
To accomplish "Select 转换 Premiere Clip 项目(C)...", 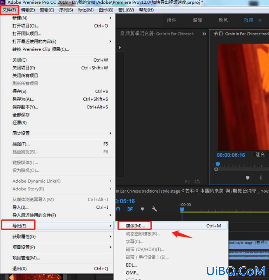I will pos(62,49).
